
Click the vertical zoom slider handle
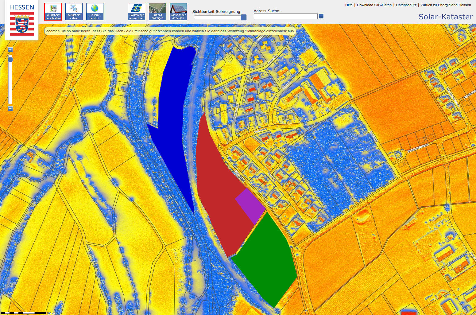tap(10, 59)
